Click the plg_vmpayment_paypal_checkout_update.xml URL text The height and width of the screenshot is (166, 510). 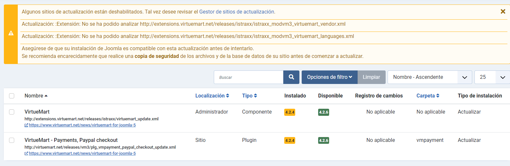tap(100, 147)
